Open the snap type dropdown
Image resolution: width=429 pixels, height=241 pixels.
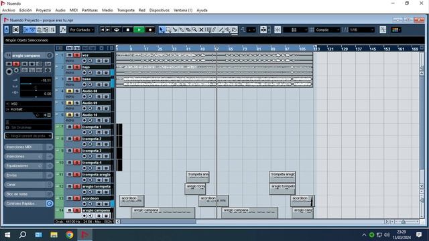tap(296, 29)
